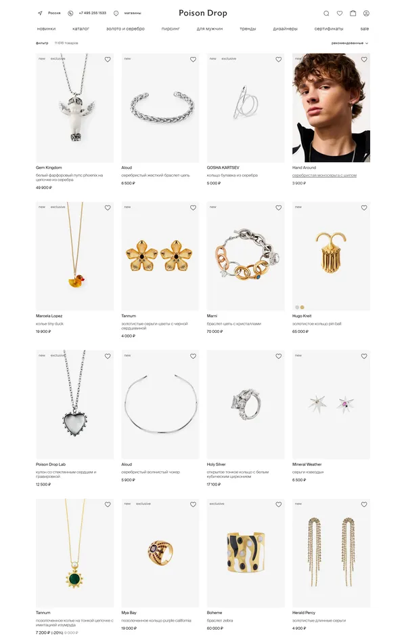
Task: Expand the рекомендованные sort dropdown
Action: pos(350,43)
